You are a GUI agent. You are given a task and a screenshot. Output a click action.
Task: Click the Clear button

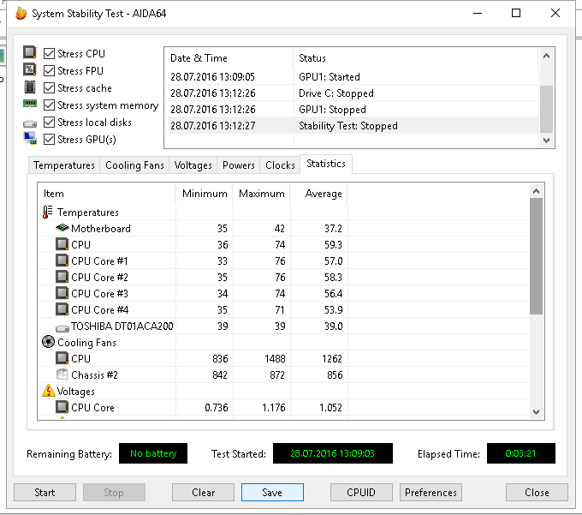coord(203,493)
